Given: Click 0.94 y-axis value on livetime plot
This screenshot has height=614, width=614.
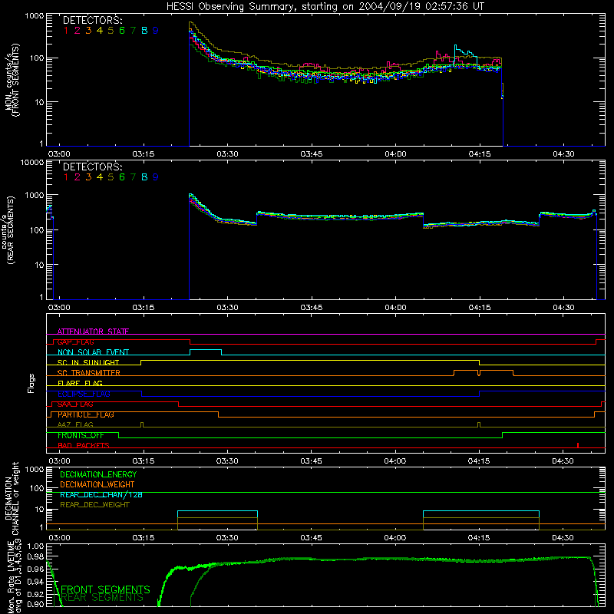Looking at the screenshot, I should click(35, 582).
